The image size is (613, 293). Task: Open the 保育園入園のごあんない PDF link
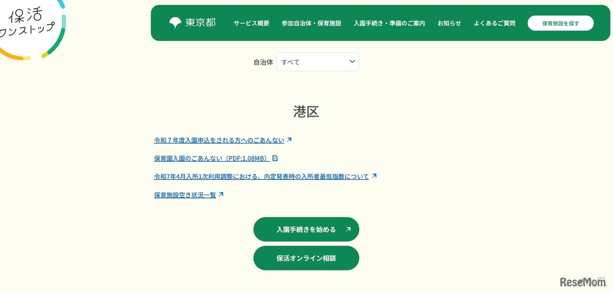(211, 158)
